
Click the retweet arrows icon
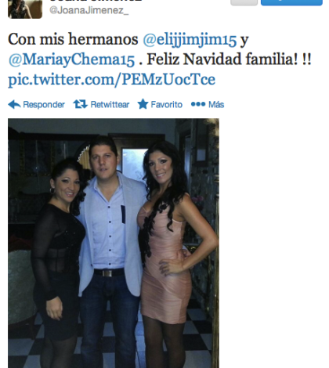pos(80,104)
